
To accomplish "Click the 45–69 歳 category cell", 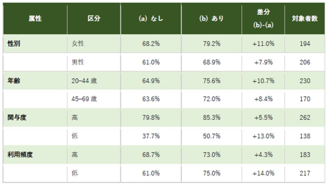I will pyautogui.click(x=84, y=99).
